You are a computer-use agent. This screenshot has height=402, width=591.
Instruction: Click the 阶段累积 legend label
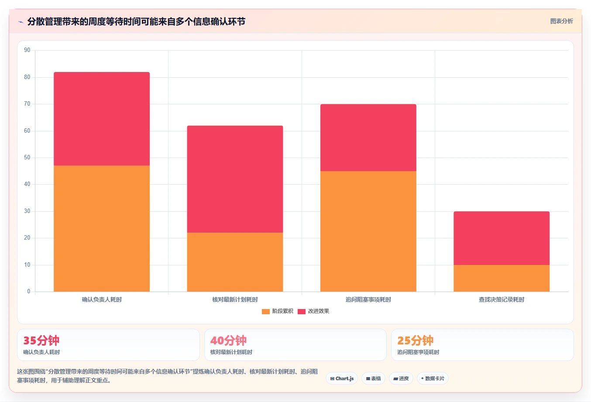(283, 311)
